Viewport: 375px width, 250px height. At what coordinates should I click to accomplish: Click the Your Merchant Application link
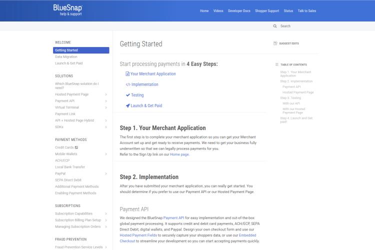click(153, 73)
